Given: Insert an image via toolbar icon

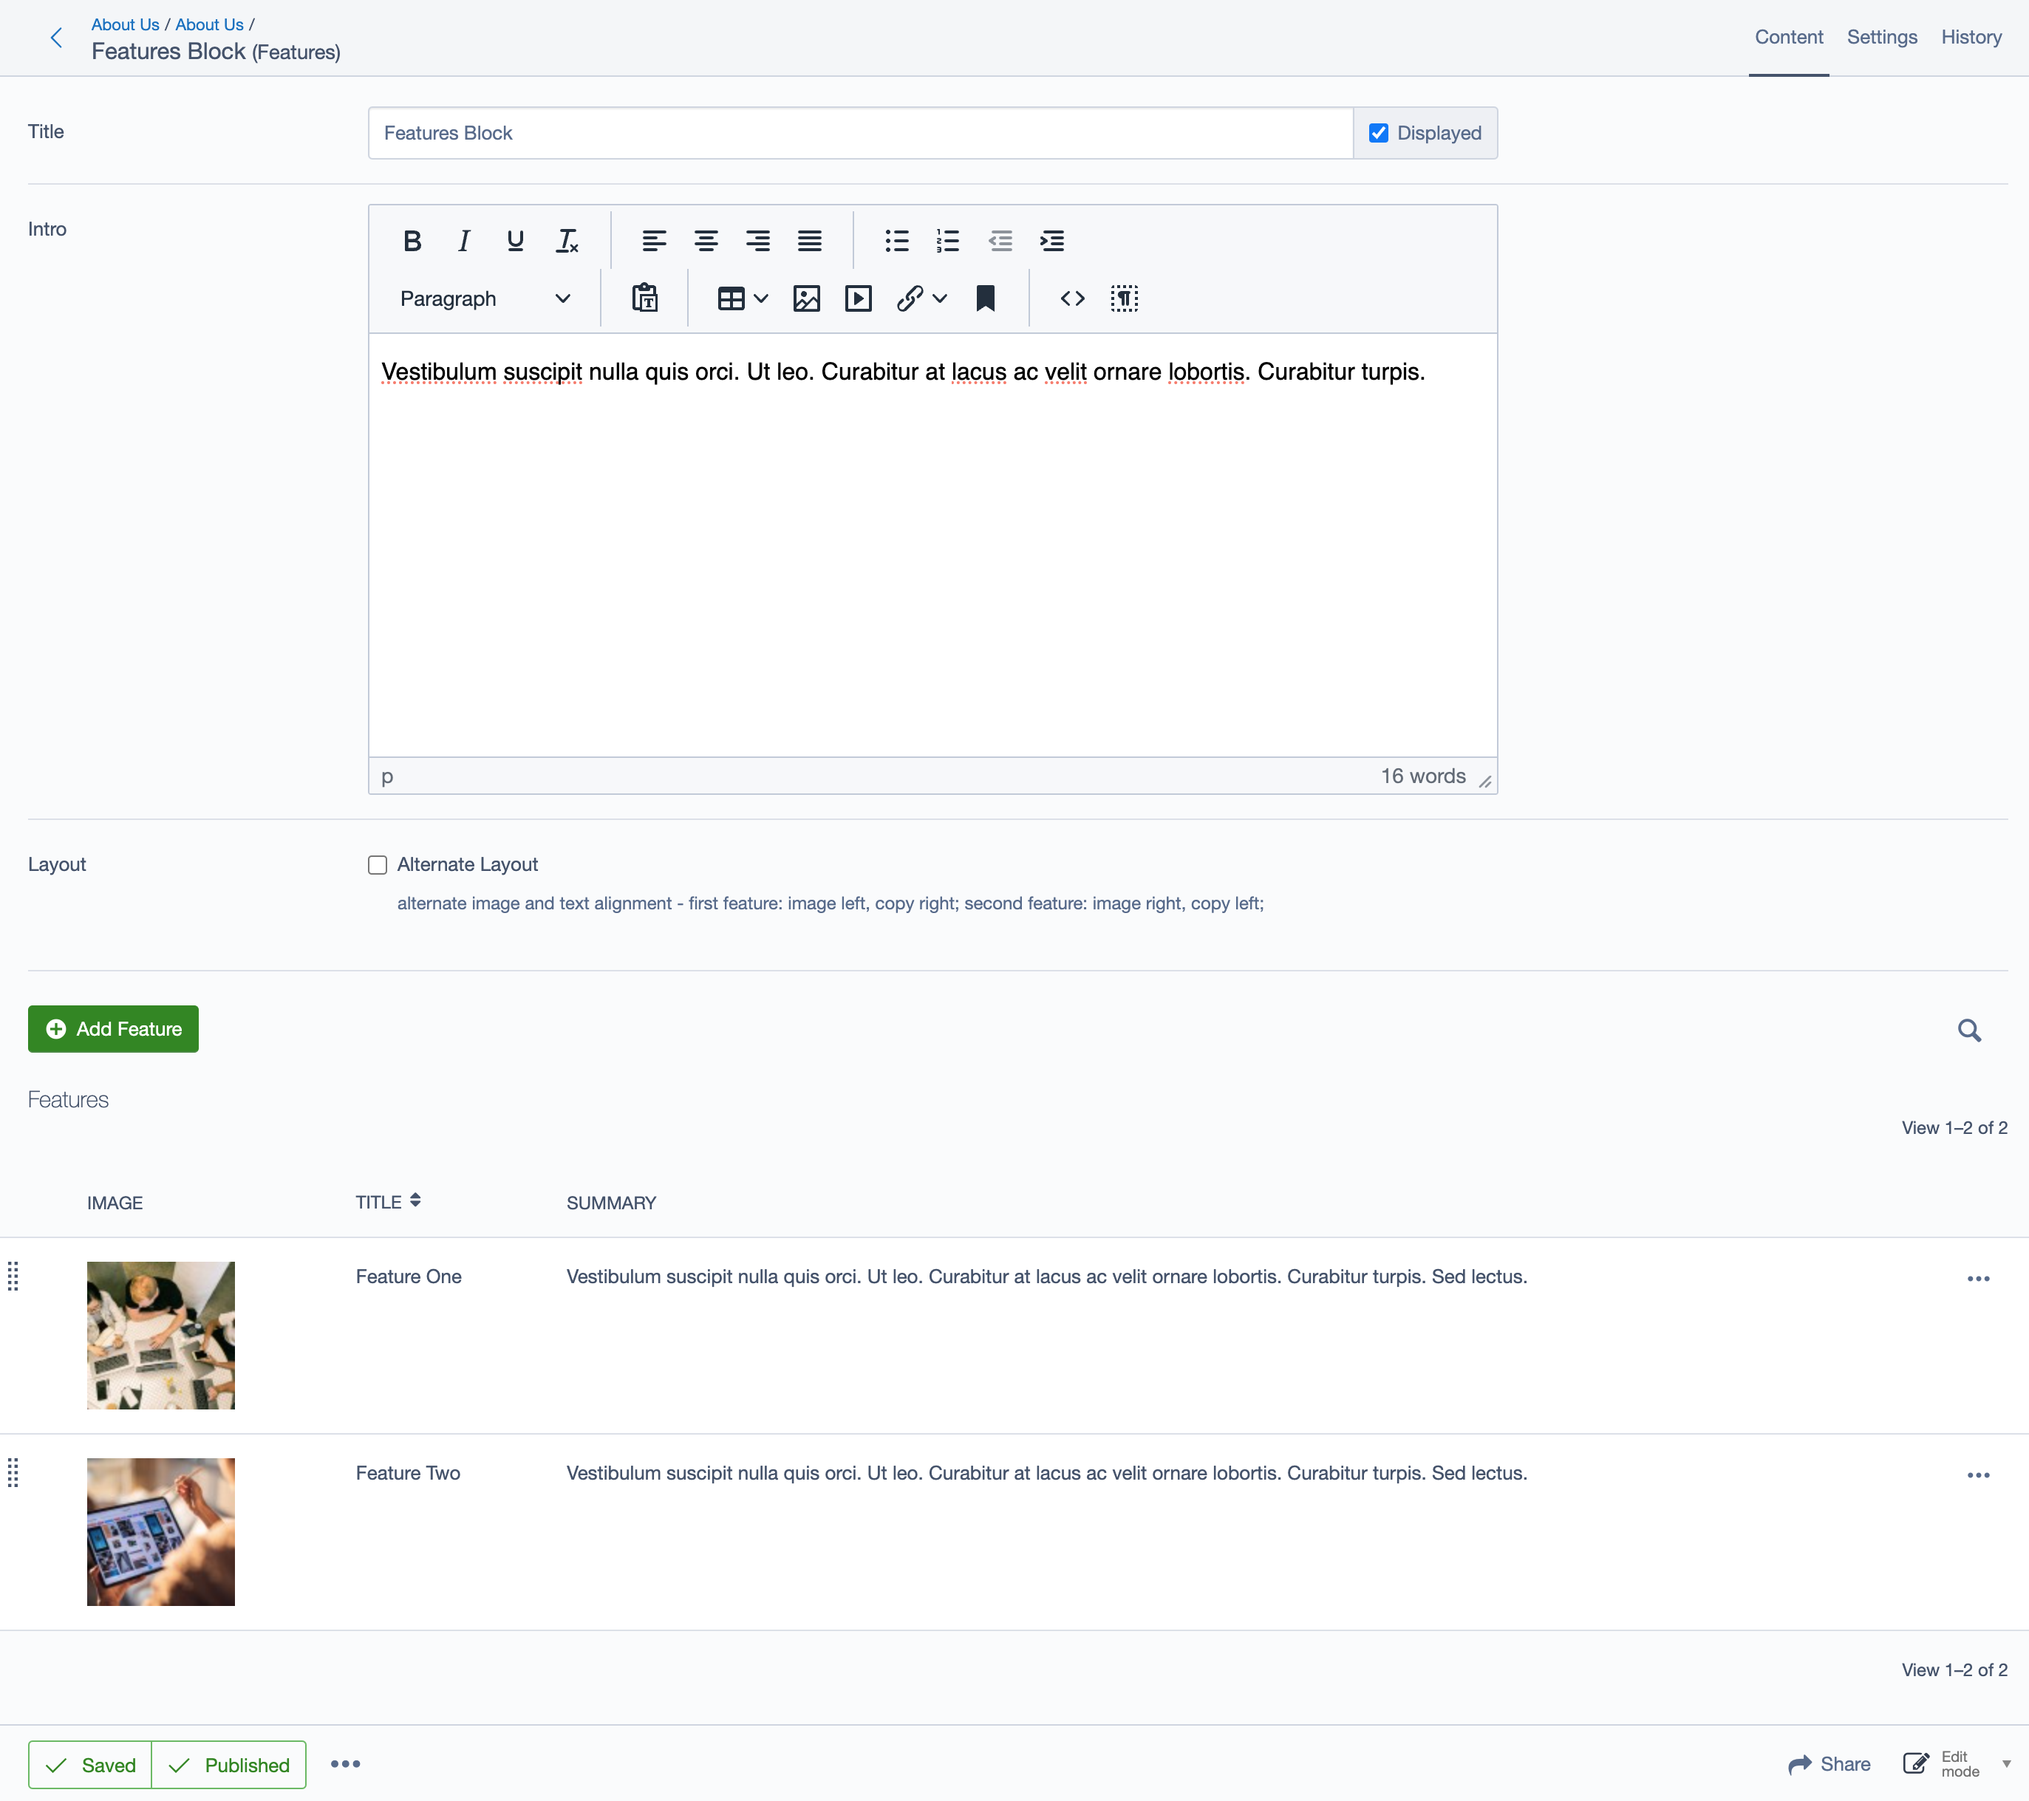Looking at the screenshot, I should point(806,298).
